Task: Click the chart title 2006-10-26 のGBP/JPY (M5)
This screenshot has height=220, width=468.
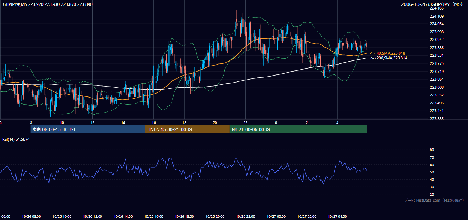Action: (x=432, y=4)
